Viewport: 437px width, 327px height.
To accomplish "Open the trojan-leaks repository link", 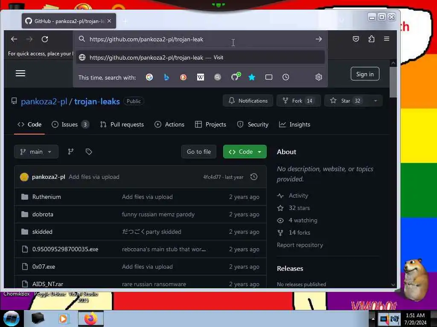I will pyautogui.click(x=97, y=101).
